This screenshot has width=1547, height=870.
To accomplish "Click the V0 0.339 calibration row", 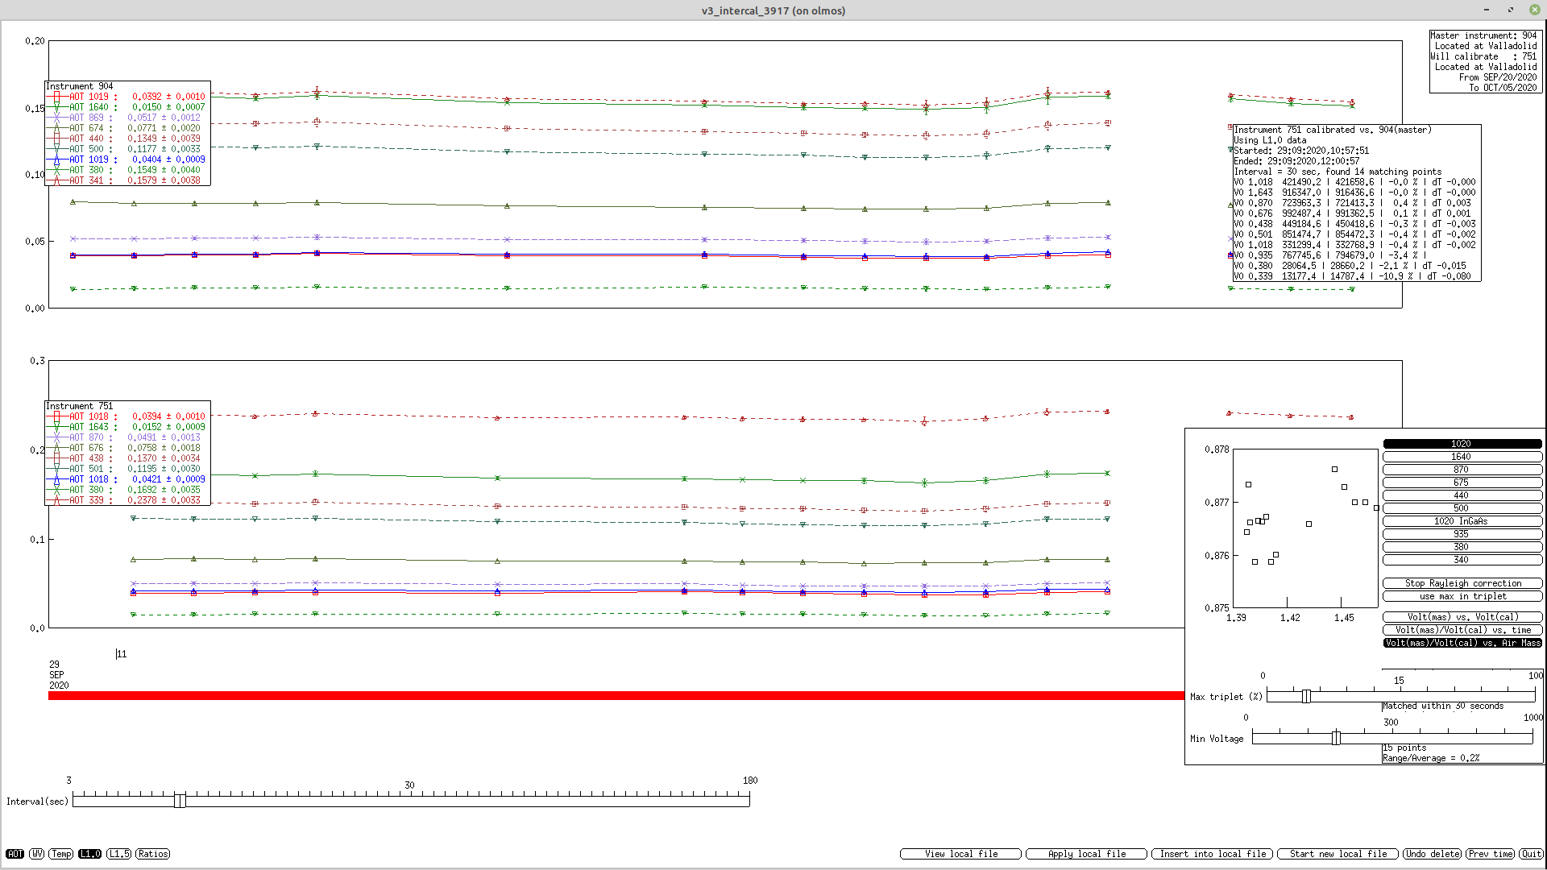I will click(x=1353, y=276).
